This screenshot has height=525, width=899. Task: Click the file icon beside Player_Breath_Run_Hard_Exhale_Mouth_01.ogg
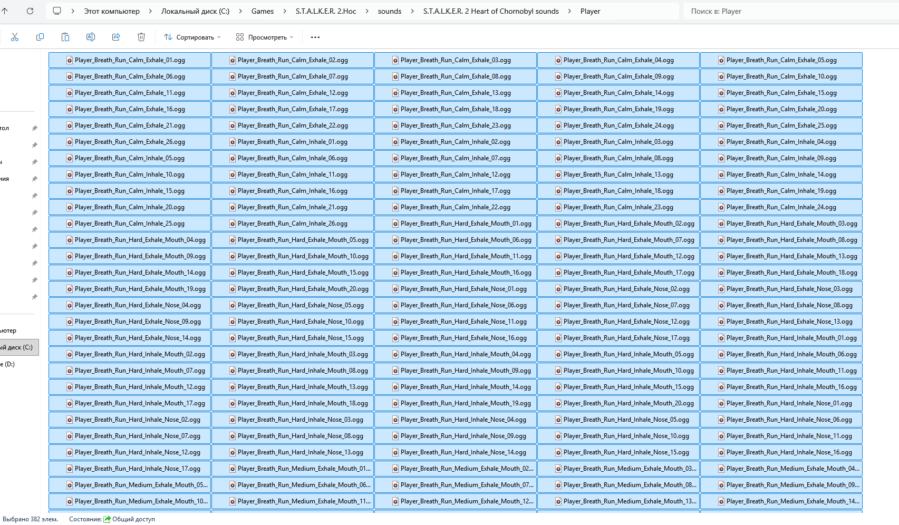(x=395, y=223)
